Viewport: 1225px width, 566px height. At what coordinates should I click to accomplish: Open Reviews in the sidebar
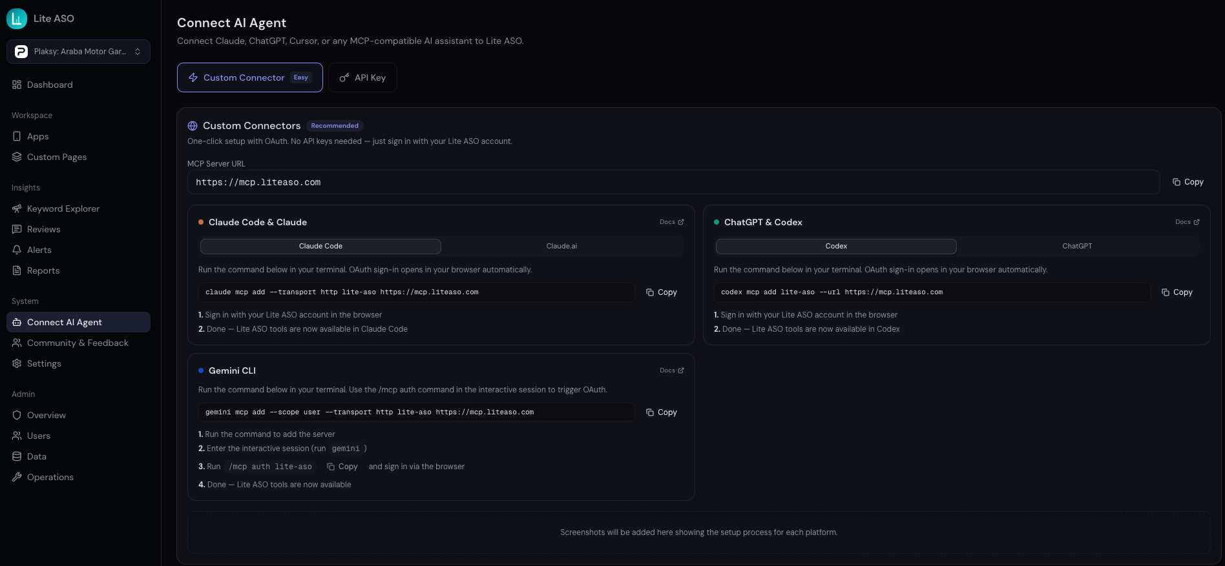coord(78,229)
